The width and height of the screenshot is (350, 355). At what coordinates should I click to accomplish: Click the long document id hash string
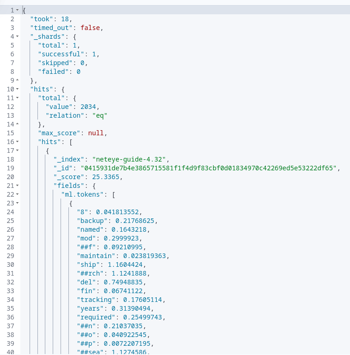[x=209, y=168]
